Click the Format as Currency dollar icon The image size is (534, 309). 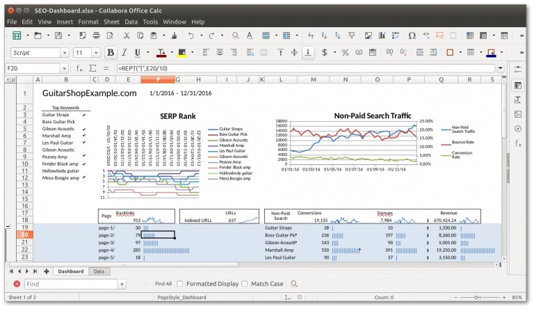[325, 52]
